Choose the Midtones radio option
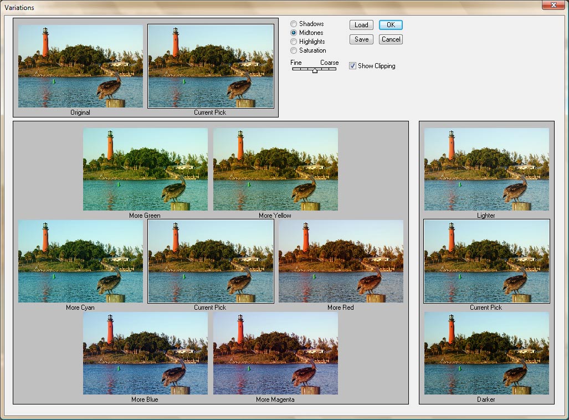The height and width of the screenshot is (420, 569). (294, 33)
